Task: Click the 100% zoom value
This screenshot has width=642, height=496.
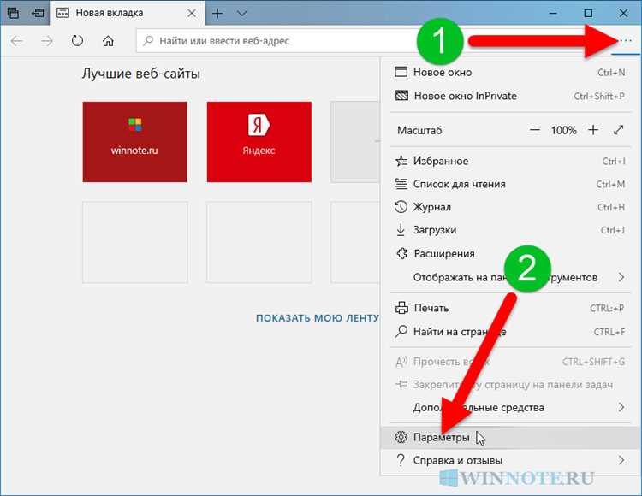Action: coord(564,131)
